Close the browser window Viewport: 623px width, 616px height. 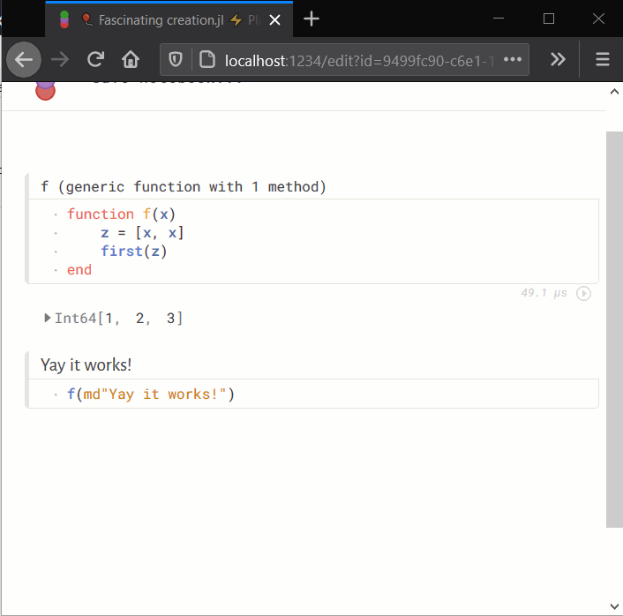coord(598,19)
